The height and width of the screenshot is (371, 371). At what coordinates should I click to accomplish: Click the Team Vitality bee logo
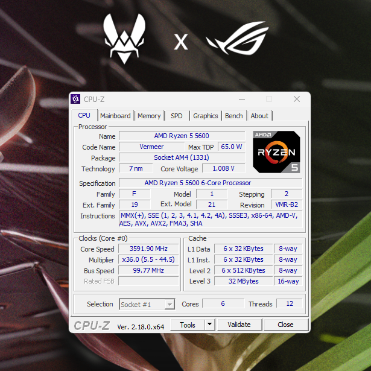(x=127, y=39)
